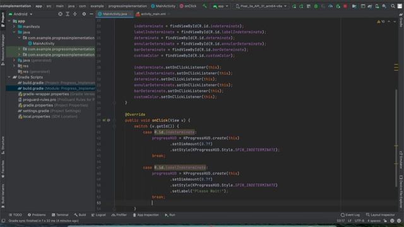Image resolution: width=404 pixels, height=227 pixels.
Task: Click Expand All icon in Project panel
Action: (x=68, y=14)
